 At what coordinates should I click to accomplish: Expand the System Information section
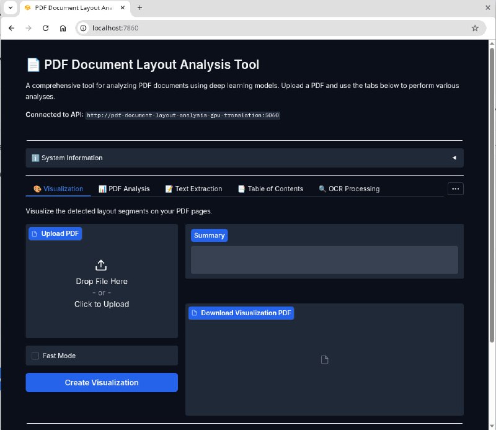coord(244,158)
